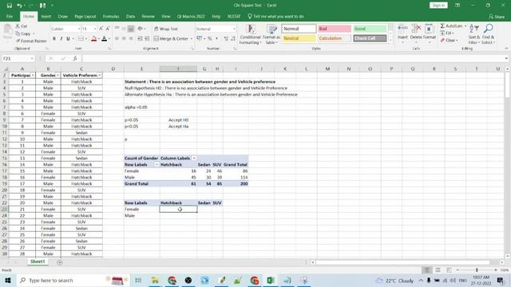This screenshot has width=511, height=287.
Task: Click the Name Box showing F23
Action: click(x=18, y=58)
